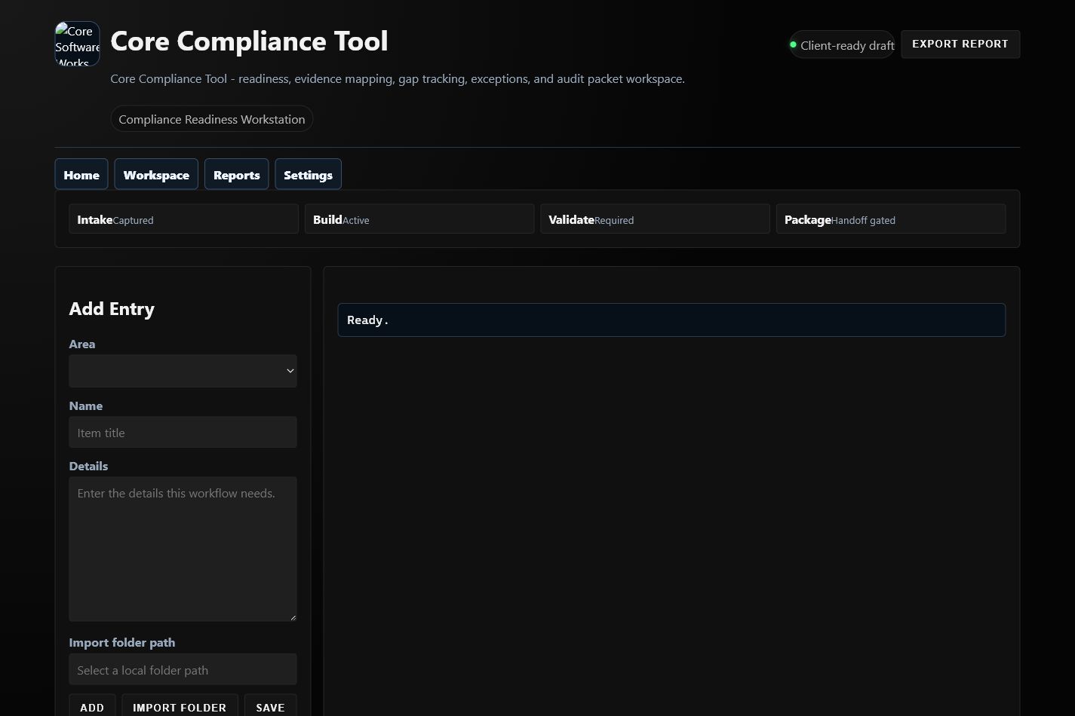The width and height of the screenshot is (1075, 716).
Task: Open the Area dropdown
Action: (x=183, y=371)
